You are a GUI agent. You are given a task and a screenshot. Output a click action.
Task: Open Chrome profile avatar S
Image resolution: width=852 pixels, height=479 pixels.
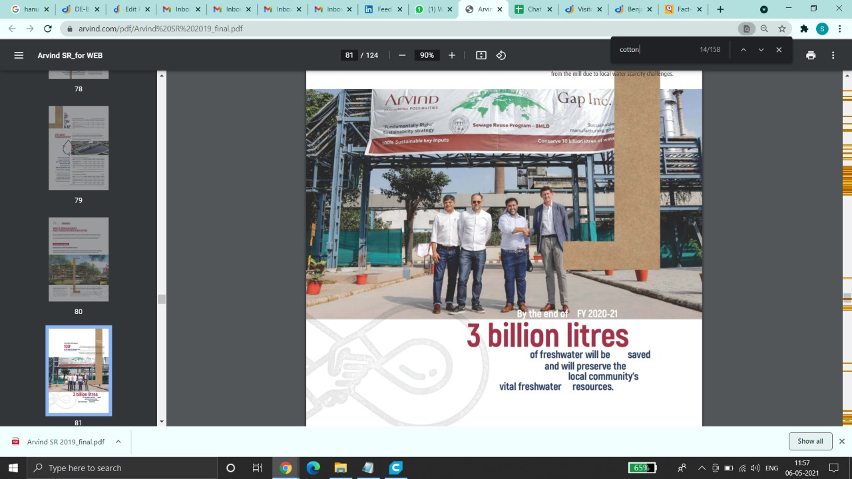[x=822, y=29]
